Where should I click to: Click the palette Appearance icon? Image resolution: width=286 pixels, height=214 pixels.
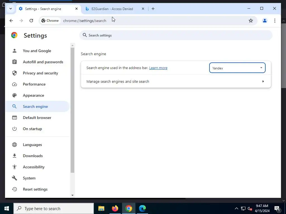15,95
